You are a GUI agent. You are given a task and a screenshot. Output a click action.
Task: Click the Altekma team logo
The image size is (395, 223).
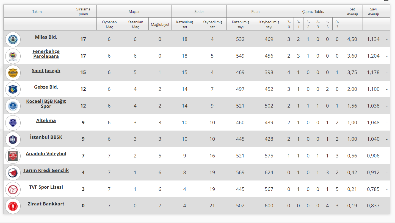[x=13, y=123]
